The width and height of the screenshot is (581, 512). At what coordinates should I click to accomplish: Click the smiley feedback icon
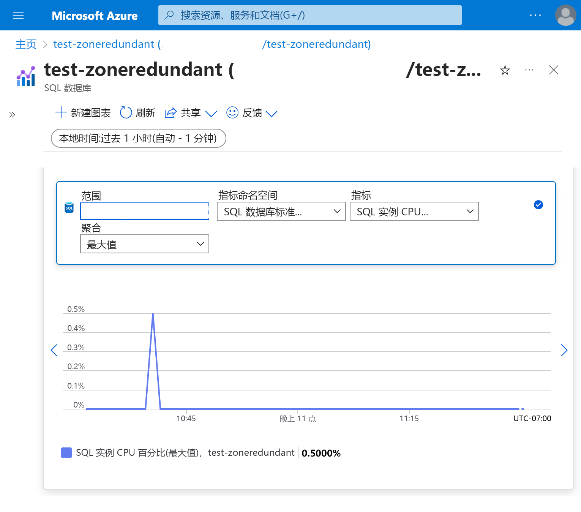[232, 112]
